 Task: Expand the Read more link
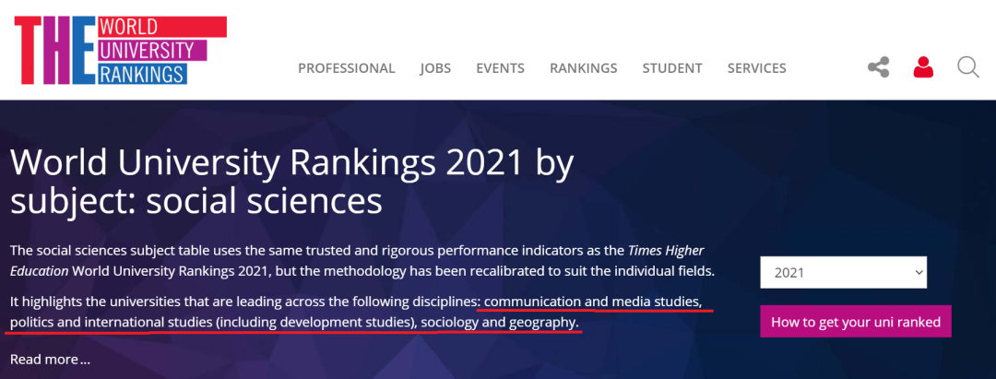point(50,360)
